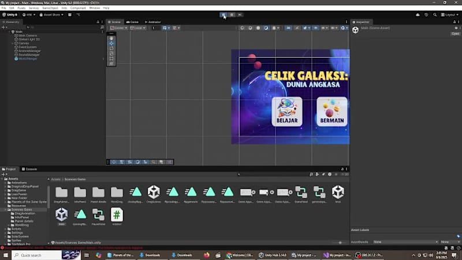Select Global Light 2D in Hierarchy
Image resolution: width=462 pixels, height=260 pixels.
coord(29,39)
